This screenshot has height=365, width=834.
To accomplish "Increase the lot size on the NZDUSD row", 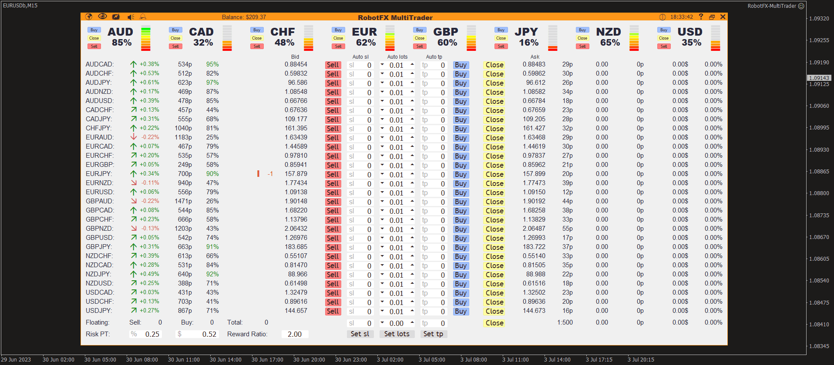I will pos(412,283).
